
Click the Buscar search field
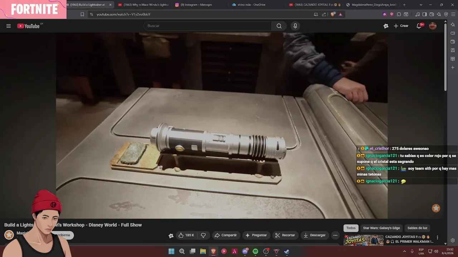(x=208, y=26)
